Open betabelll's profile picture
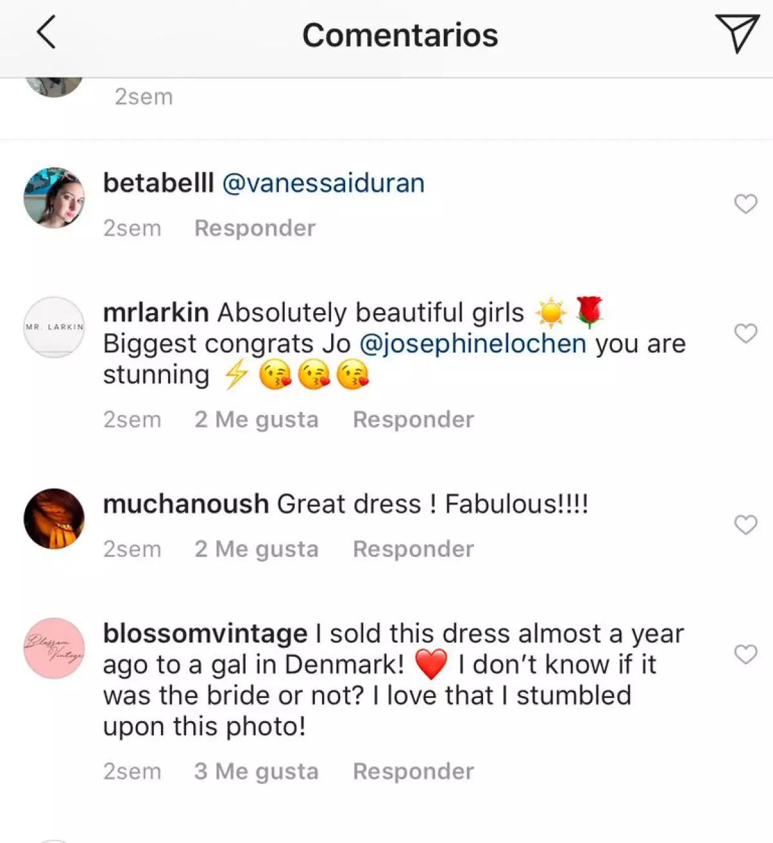773x843 pixels. [54, 198]
